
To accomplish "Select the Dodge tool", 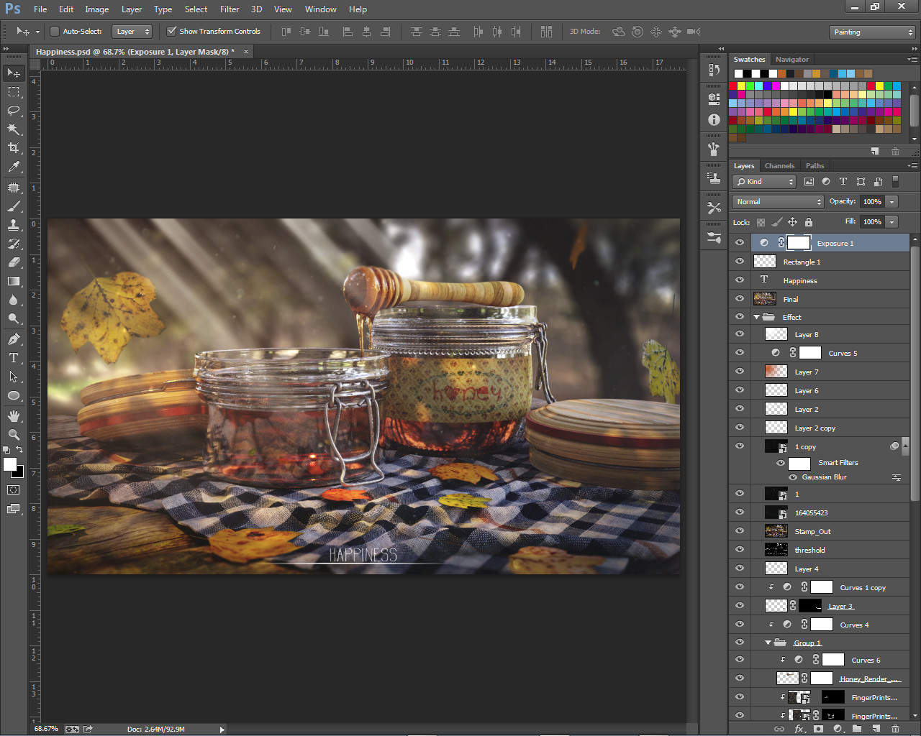I will pos(14,318).
